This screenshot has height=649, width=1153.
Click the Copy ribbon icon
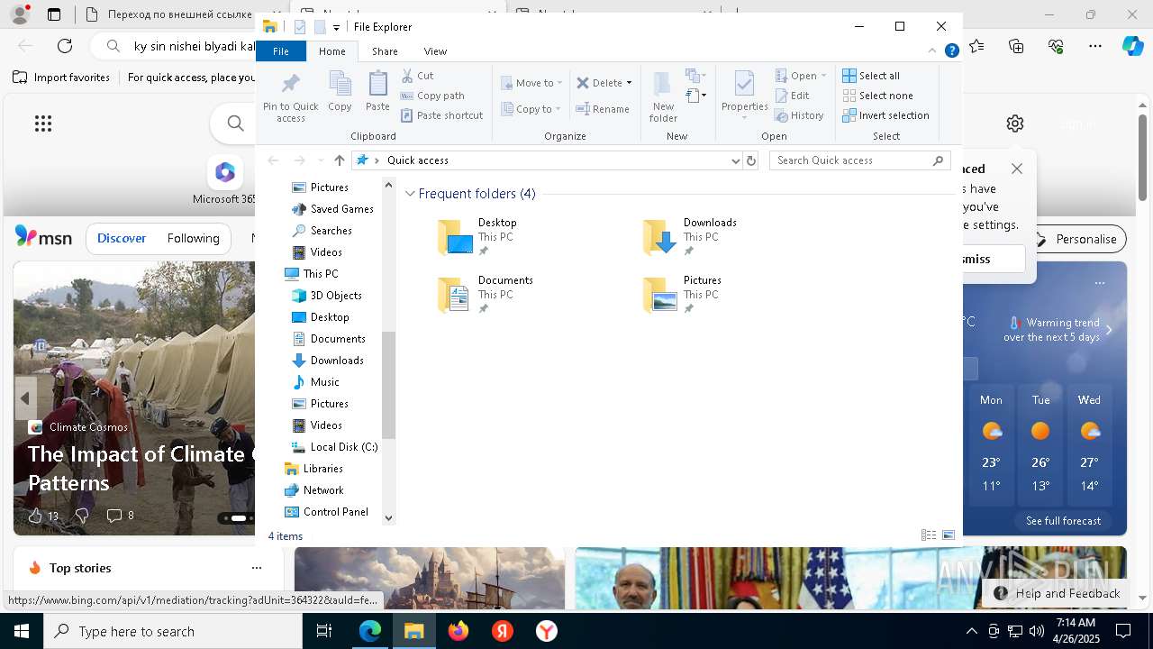pos(340,91)
